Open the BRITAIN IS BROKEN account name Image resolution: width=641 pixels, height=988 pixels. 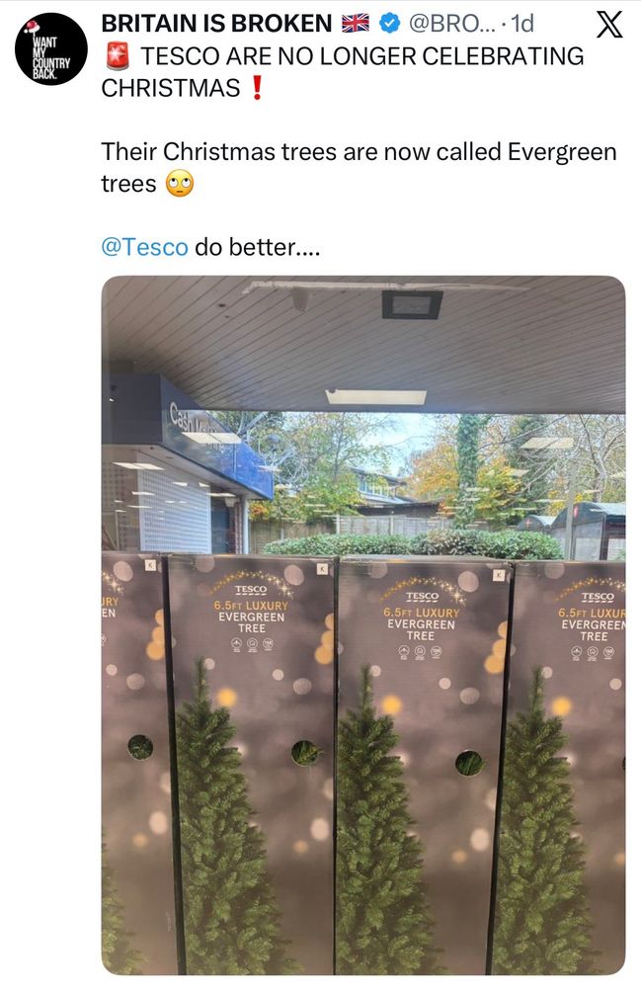click(216, 24)
